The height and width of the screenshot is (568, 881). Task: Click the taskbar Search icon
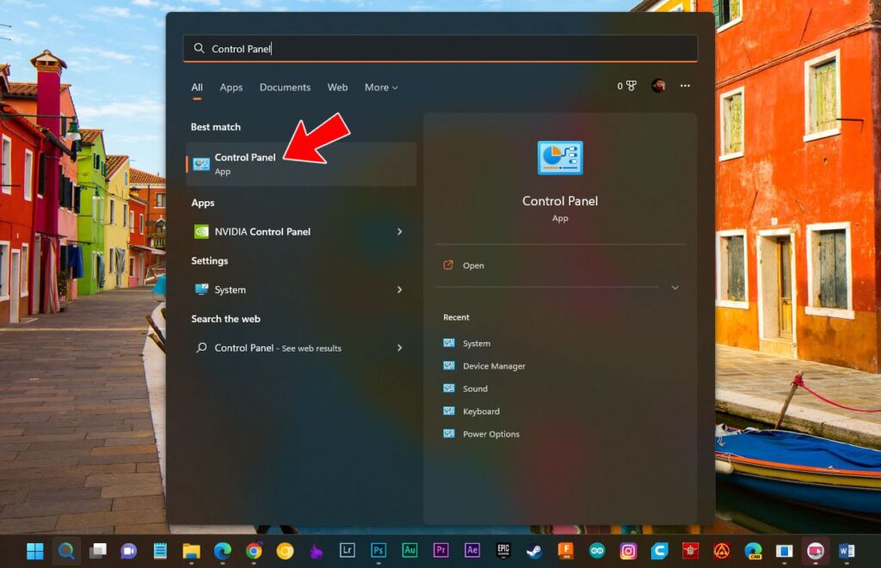point(66,551)
